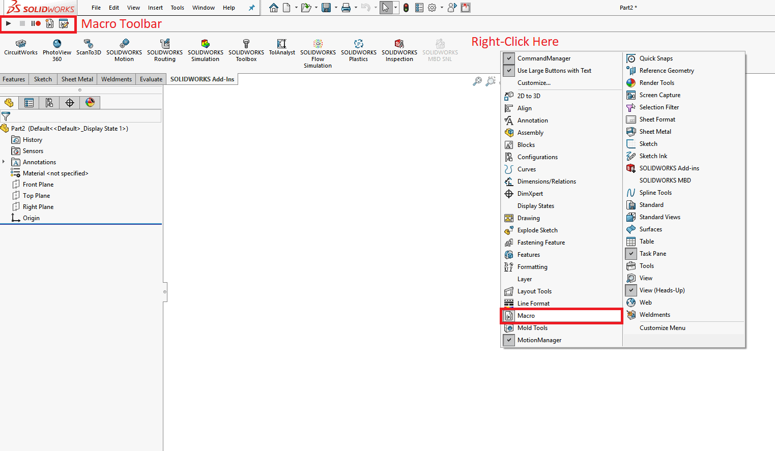Switch to the Evaluate tab
Image resolution: width=775 pixels, height=451 pixels.
click(x=151, y=79)
